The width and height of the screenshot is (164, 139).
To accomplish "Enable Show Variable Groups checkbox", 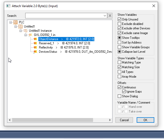I will pos(119,47).
